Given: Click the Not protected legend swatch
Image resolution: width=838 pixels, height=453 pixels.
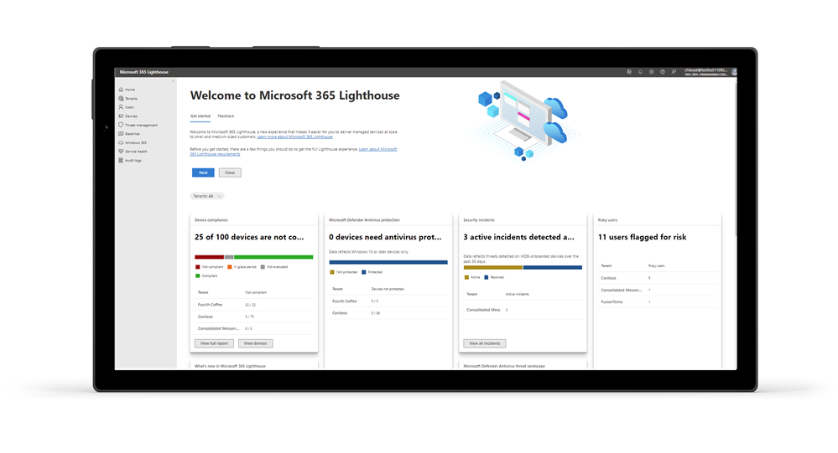Looking at the screenshot, I should 332,272.
